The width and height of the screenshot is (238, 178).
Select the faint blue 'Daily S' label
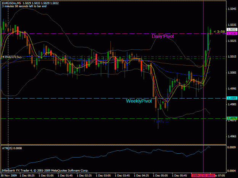coord(162,121)
